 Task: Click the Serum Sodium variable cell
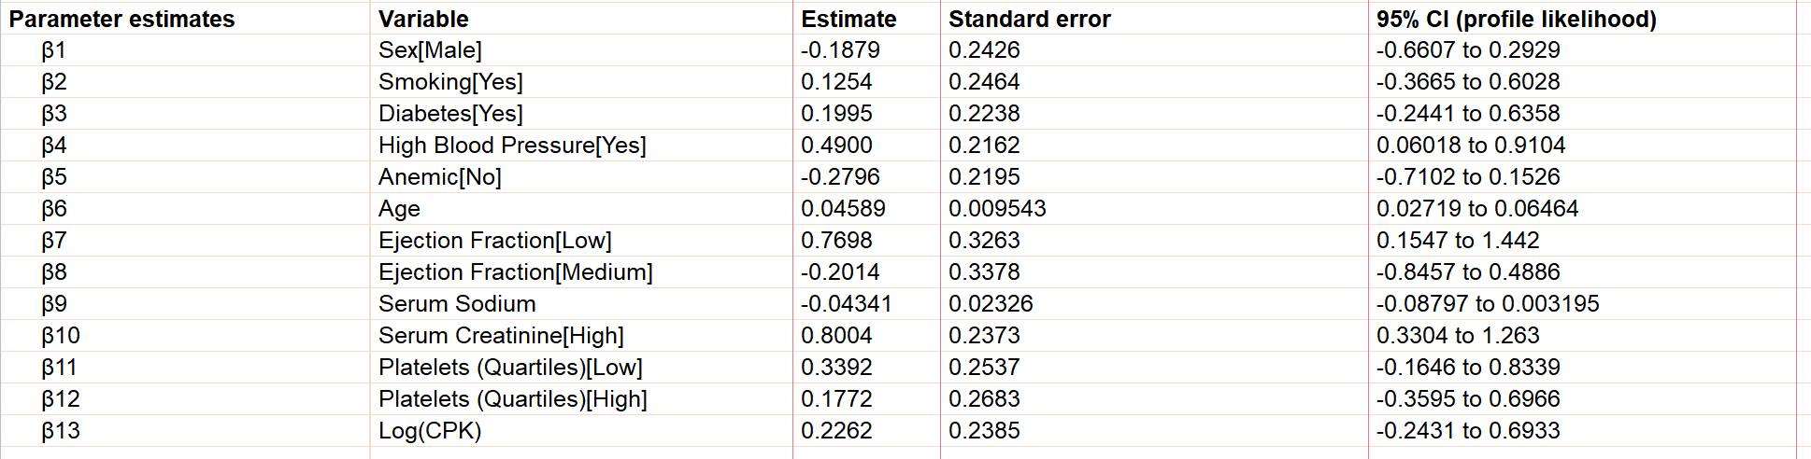pos(457,304)
